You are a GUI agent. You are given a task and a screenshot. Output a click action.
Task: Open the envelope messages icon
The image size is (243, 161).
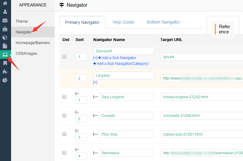(x=5, y=21)
